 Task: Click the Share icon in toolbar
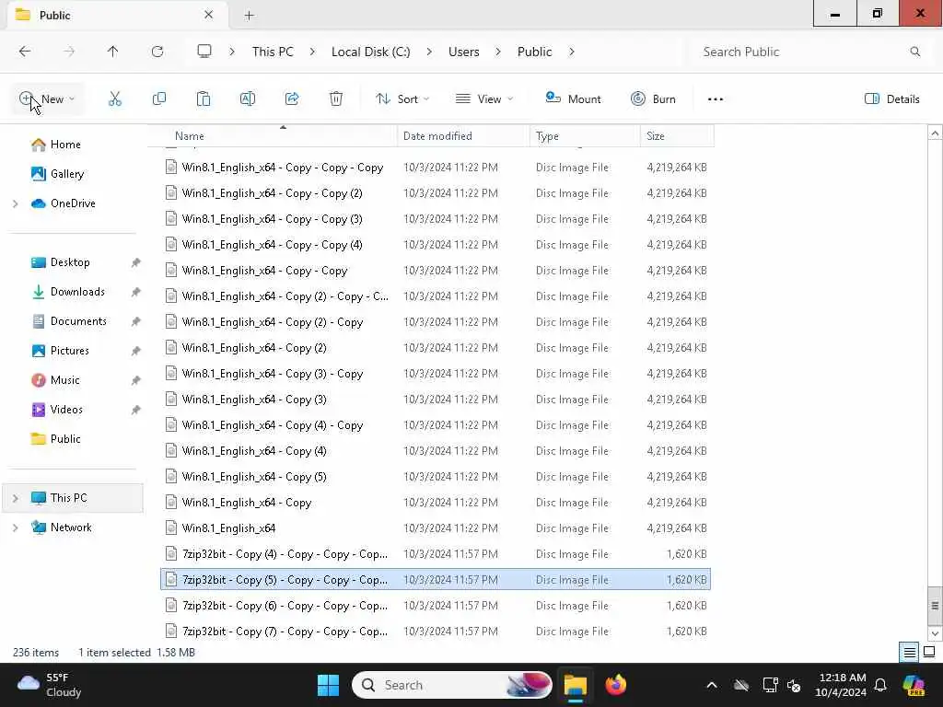coord(292,99)
